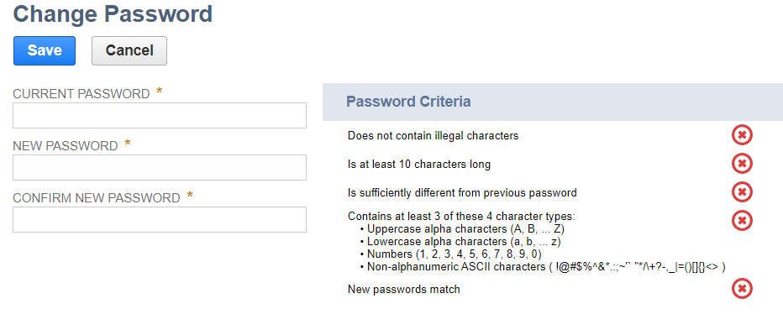Click the 'Does not contain illegal characters' text

click(433, 135)
